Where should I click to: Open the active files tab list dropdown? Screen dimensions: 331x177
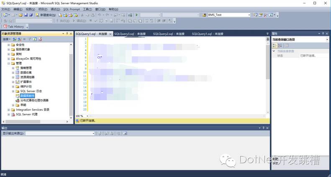(x=267, y=34)
